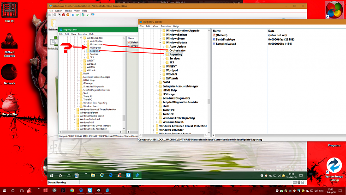Select WindowsStore key in front Registry Editor
The width and height of the screenshot is (346, 195).
coord(175,39)
